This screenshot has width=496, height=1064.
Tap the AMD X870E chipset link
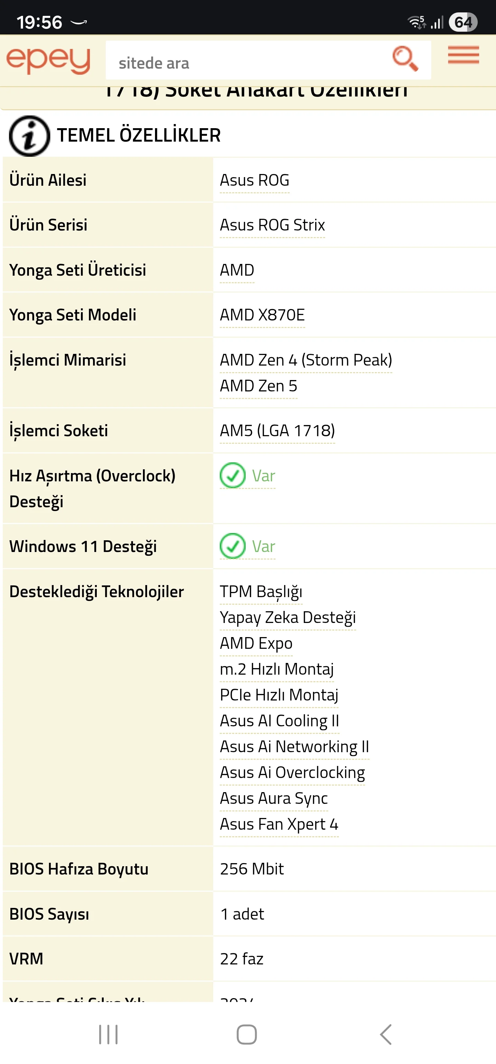262,315
